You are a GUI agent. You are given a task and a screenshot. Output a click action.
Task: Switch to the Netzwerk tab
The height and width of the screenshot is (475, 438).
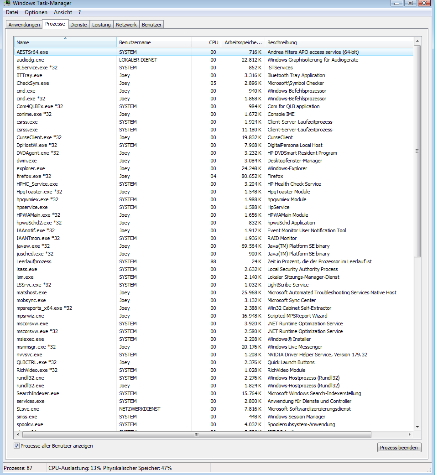coord(126,25)
